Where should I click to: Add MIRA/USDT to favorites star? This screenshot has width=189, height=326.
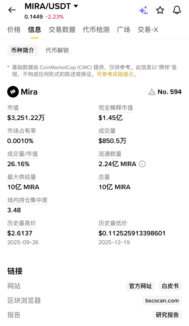point(160,10)
